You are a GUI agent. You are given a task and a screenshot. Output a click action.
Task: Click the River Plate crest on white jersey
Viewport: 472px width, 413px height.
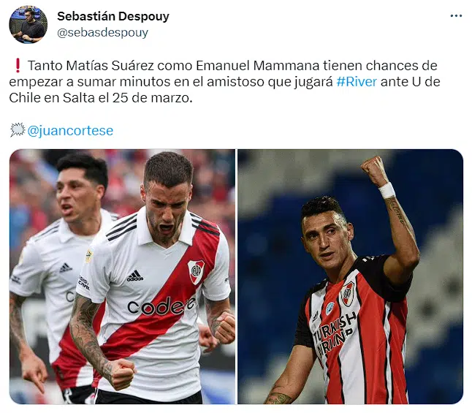tap(196, 271)
